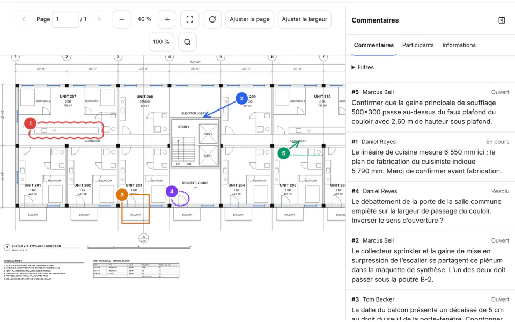This screenshot has height=322, width=515.
Task: Rotate the document view icon
Action: (x=212, y=19)
